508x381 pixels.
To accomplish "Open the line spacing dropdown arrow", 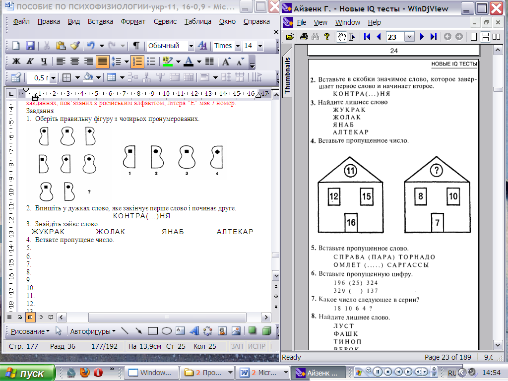I will pyautogui.click(x=127, y=61).
